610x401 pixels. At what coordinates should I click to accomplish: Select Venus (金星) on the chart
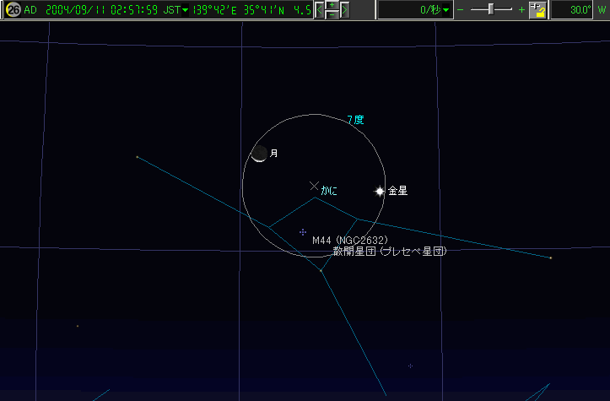point(380,192)
